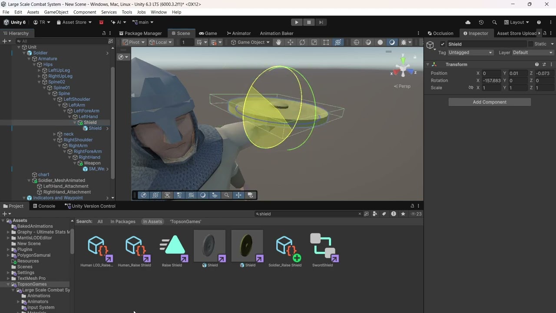Open the Game Object dropdown
The height and width of the screenshot is (313, 556).
(x=250, y=42)
